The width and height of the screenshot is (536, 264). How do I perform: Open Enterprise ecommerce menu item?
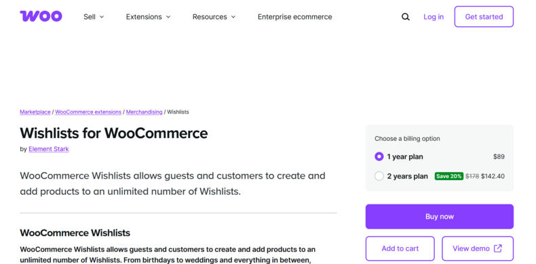point(294,17)
